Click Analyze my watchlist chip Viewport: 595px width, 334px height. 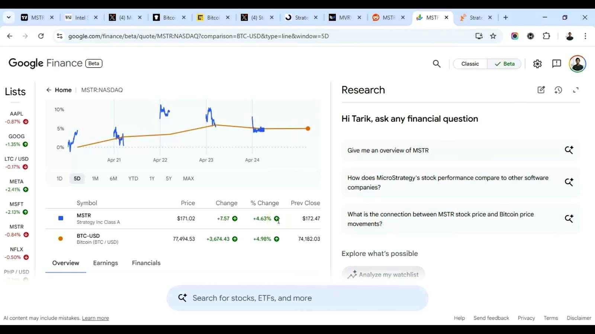[x=383, y=275]
